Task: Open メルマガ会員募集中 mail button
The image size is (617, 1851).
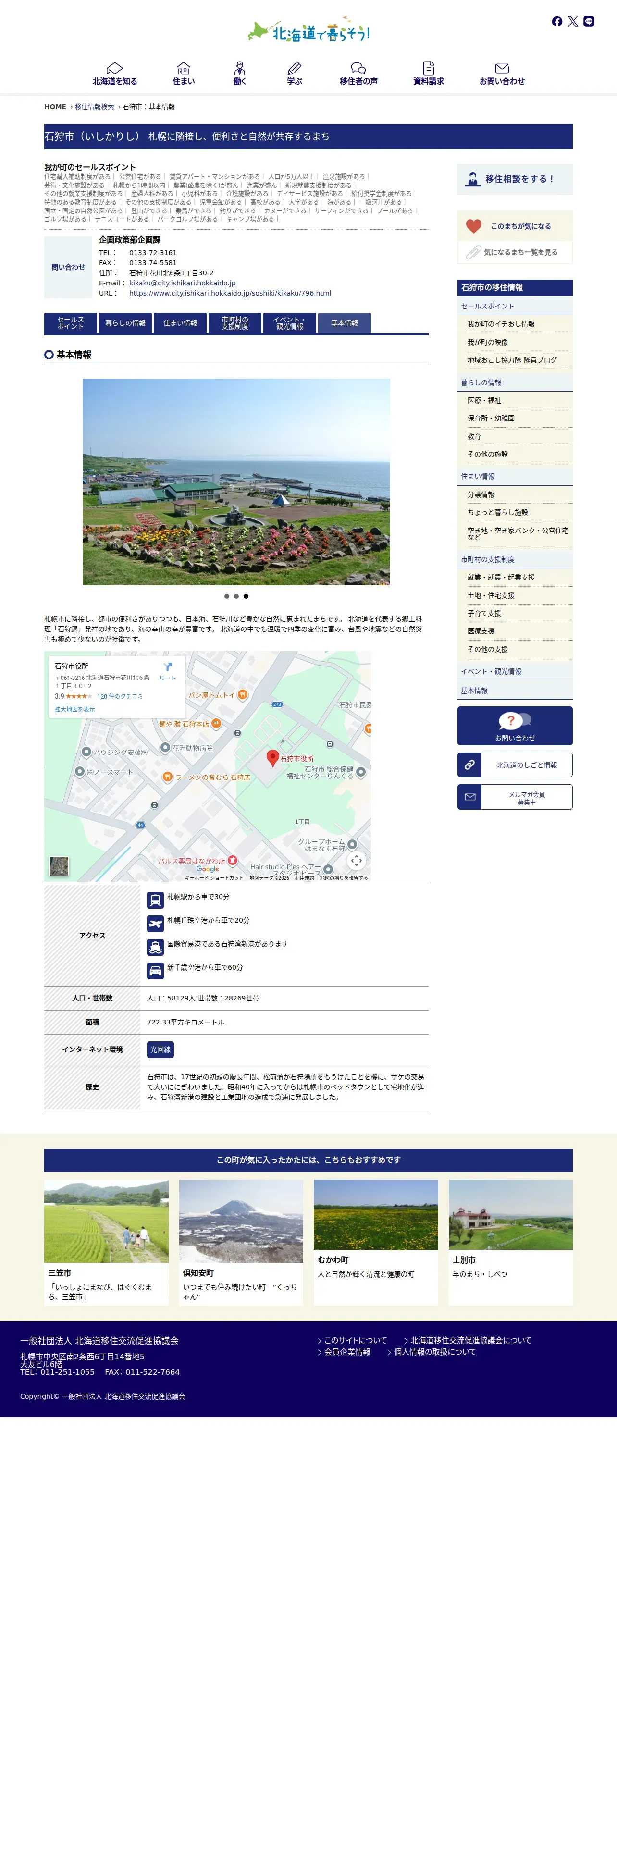Action: coord(515,797)
